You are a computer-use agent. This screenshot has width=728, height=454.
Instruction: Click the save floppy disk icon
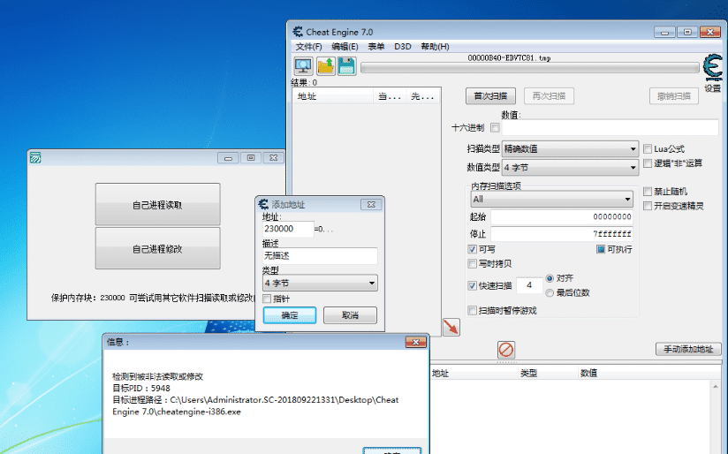coord(347,66)
